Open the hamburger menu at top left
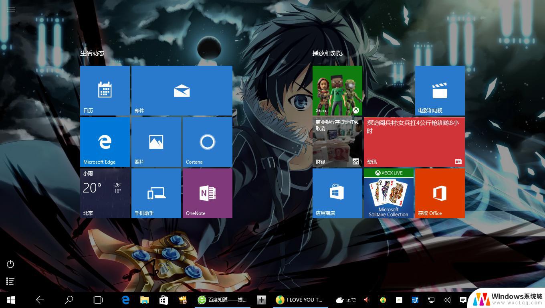The image size is (545, 308). pos(11,10)
